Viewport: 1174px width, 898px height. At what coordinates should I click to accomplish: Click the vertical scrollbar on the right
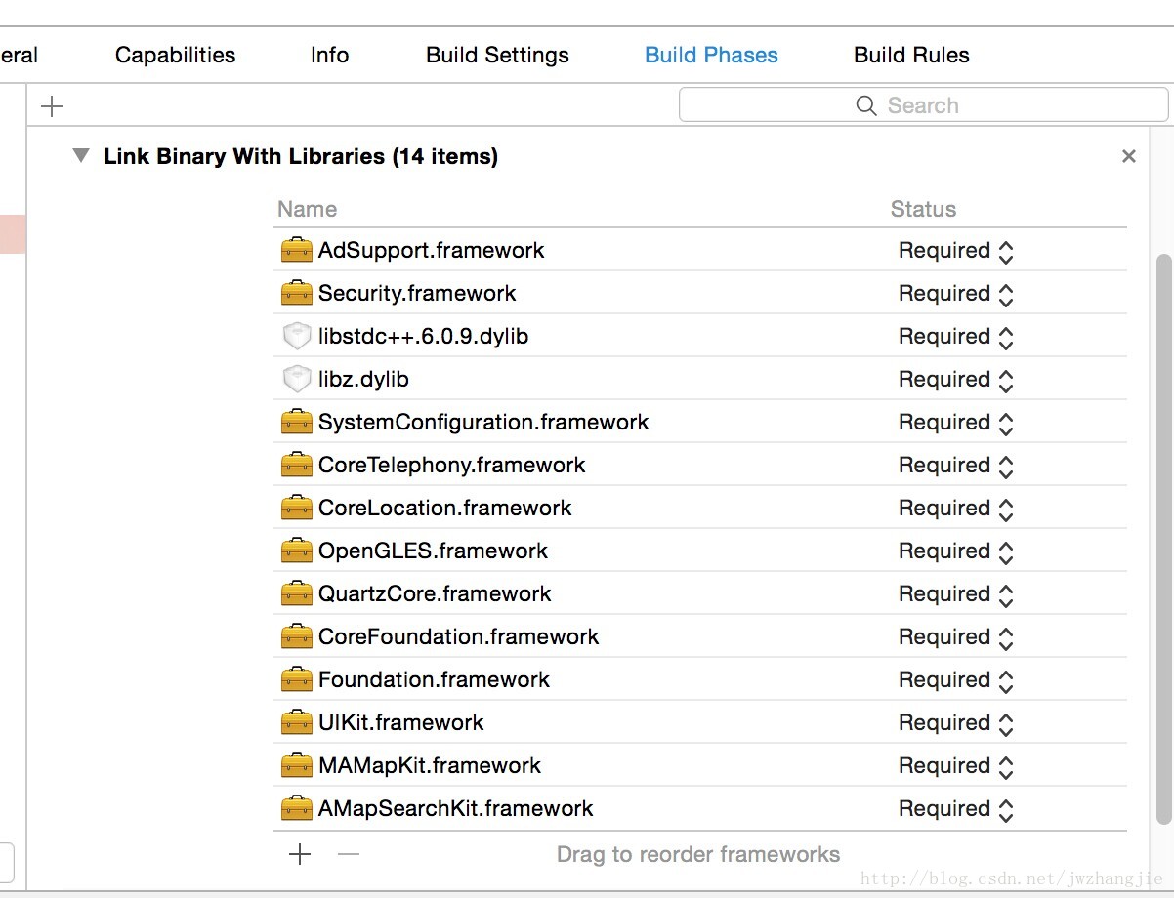pyautogui.click(x=1163, y=540)
